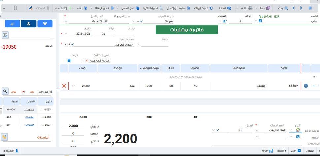Click the الكود column header
This screenshot has height=156, width=320.
(x=284, y=68)
